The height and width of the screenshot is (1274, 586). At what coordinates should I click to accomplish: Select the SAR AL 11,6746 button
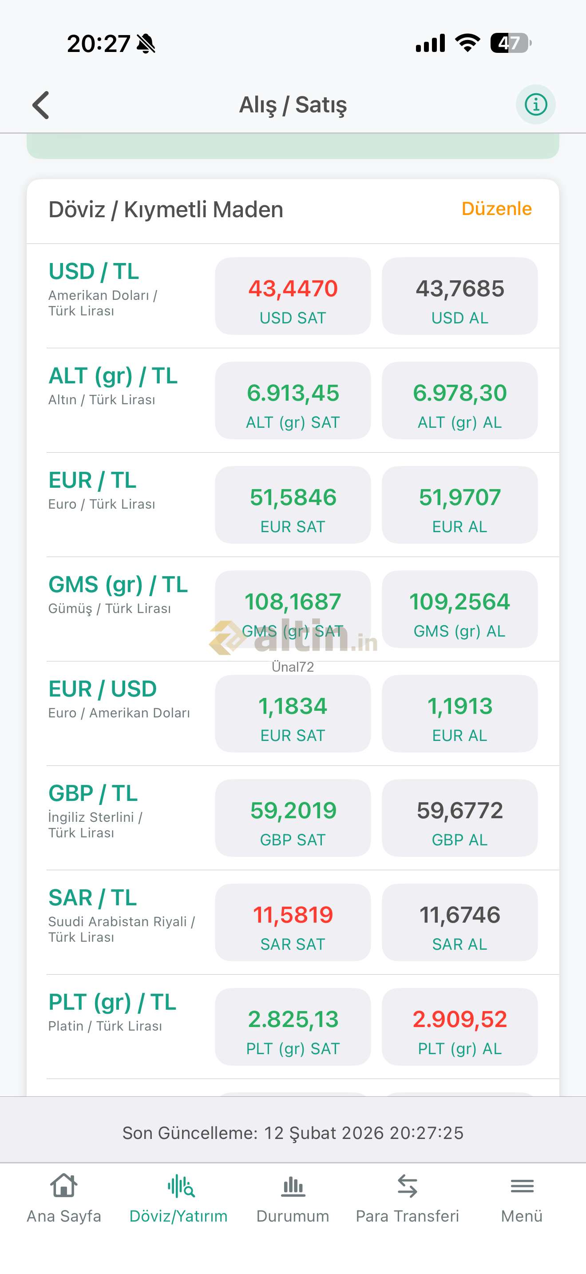tap(459, 922)
